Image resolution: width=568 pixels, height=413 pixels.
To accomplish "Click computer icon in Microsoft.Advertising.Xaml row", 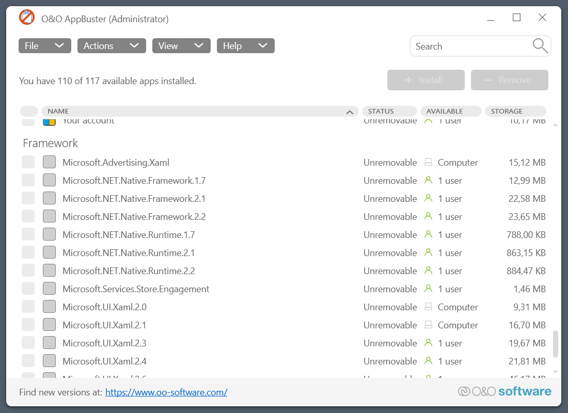I will (428, 162).
